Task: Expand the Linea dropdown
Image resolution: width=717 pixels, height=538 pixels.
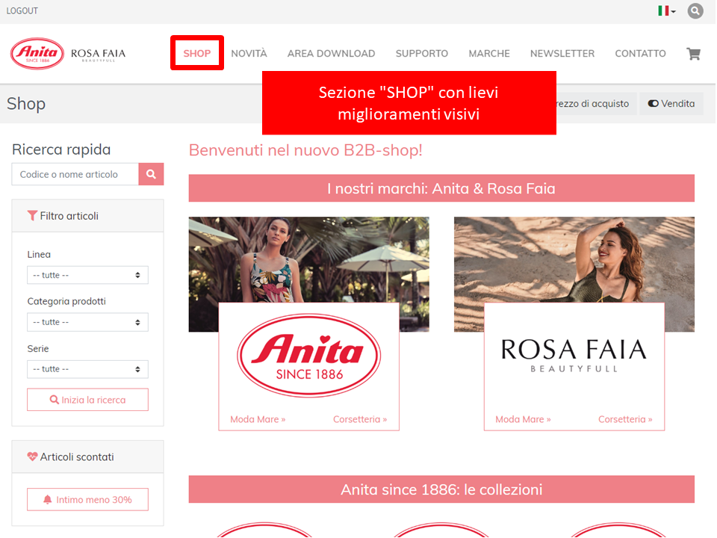Action: [87, 275]
